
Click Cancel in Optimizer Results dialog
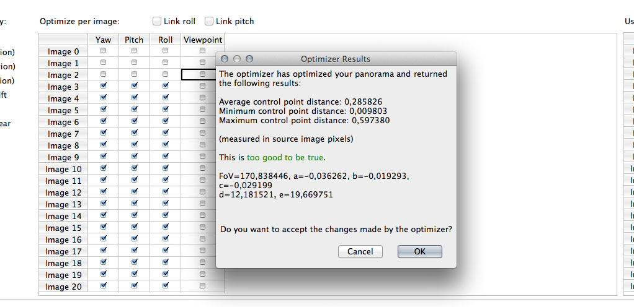click(x=360, y=251)
